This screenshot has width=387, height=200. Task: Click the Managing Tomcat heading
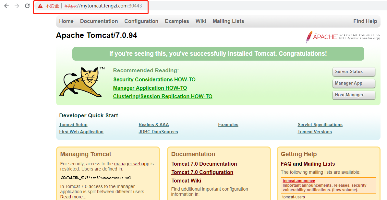tap(86, 154)
